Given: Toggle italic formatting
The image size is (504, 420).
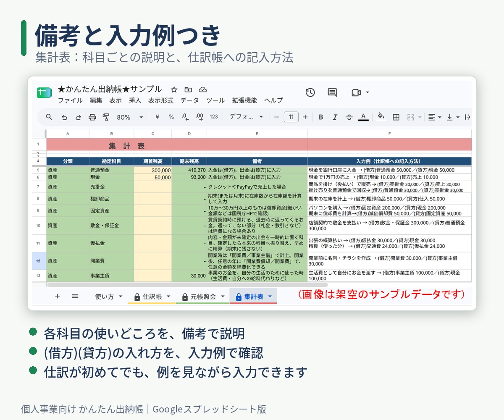Looking at the screenshot, I should pyautogui.click(x=335, y=117).
